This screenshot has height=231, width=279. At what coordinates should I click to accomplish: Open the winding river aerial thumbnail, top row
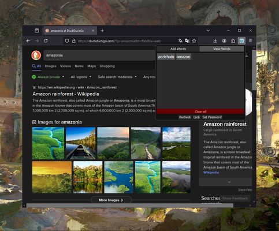48,143
